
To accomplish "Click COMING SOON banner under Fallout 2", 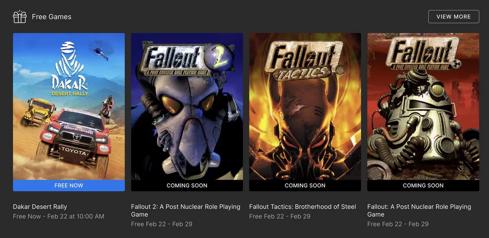I will (187, 185).
